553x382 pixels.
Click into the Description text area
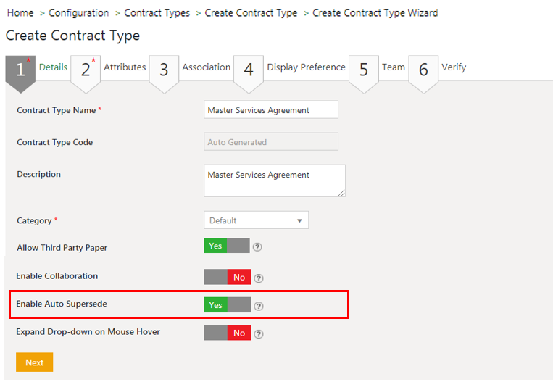coord(274,180)
